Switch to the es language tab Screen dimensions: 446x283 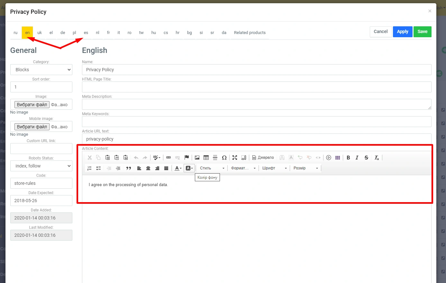(86, 33)
